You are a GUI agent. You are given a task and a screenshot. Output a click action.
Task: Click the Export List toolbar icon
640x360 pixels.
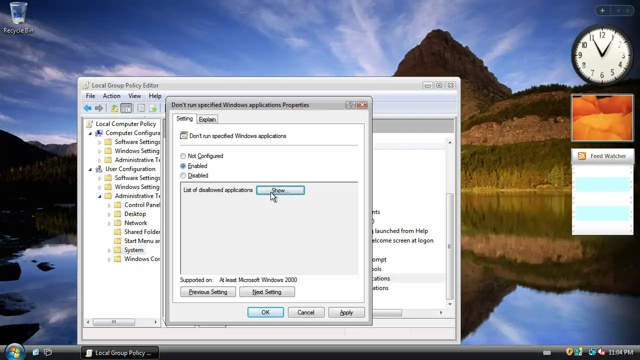click(x=152, y=108)
